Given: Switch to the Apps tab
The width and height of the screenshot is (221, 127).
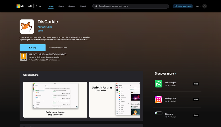Looking at the screenshot, I should pos(61,6).
